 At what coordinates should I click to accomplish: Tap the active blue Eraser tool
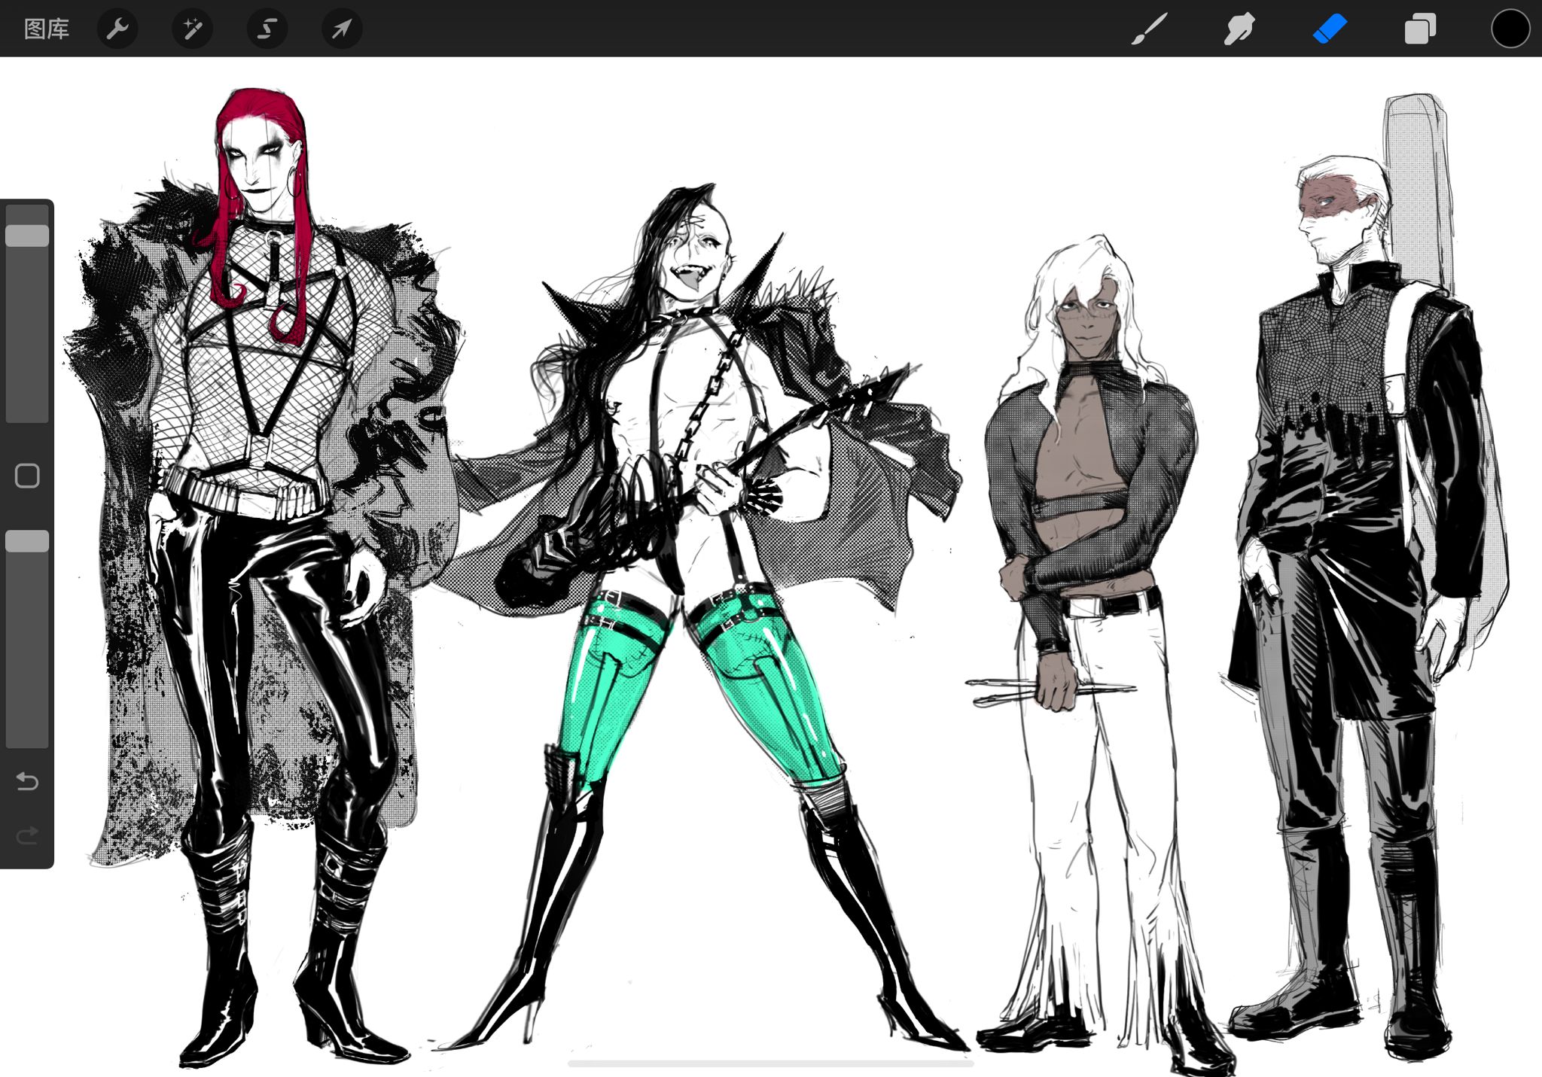point(1330,29)
